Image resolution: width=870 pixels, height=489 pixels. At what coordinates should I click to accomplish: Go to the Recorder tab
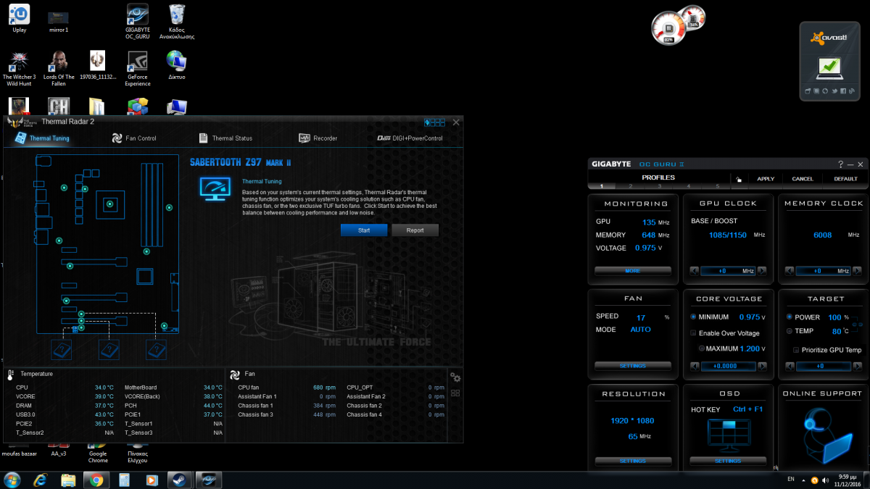[x=318, y=138]
